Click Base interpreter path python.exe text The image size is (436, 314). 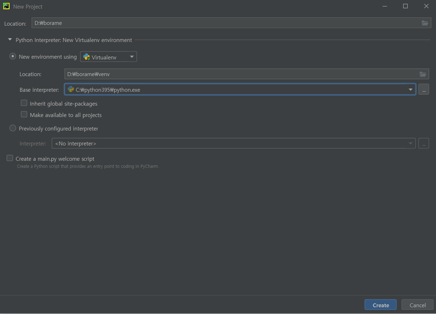108,90
